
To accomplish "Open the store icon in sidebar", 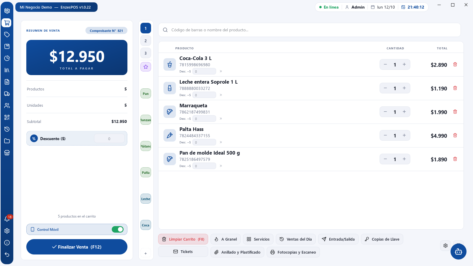I will pyautogui.click(x=7, y=153).
